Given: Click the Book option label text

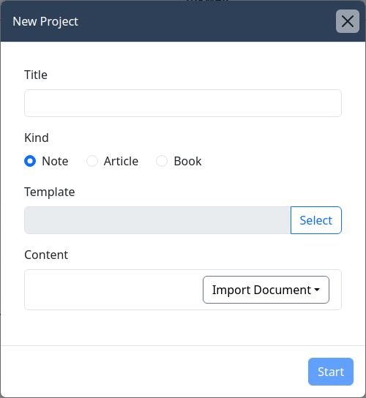Looking at the screenshot, I should tap(187, 161).
